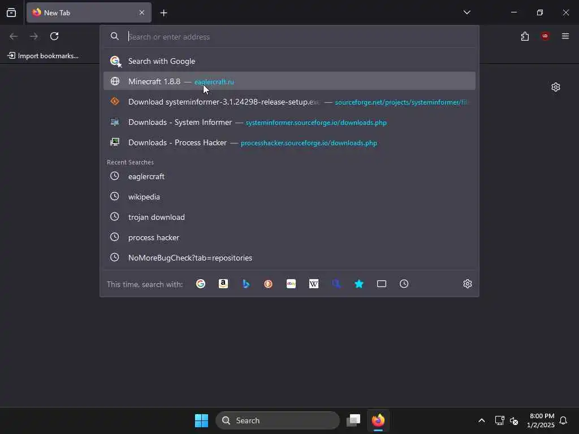Select recent search eaglercraft
Image resolution: width=579 pixels, height=434 pixels.
(x=289, y=176)
